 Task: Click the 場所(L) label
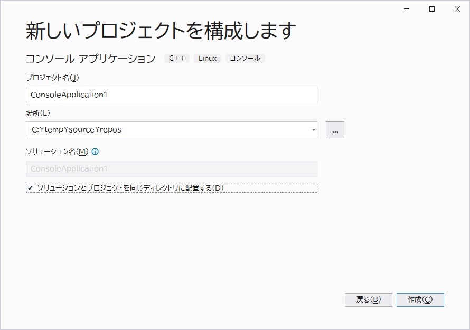click(38, 113)
